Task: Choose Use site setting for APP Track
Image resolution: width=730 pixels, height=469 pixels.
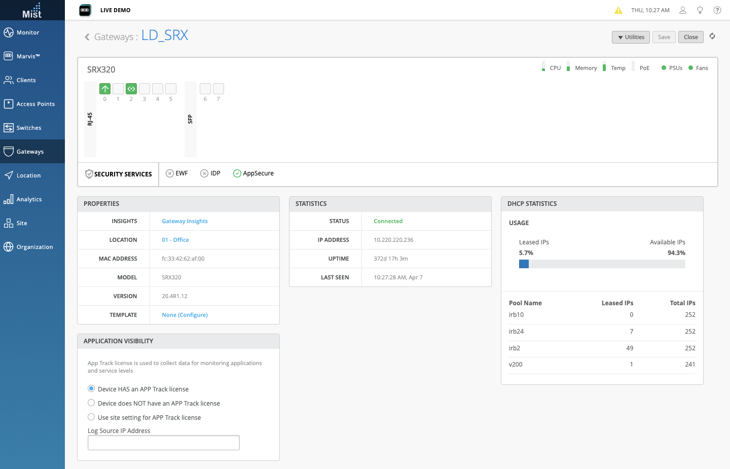Action: pyautogui.click(x=91, y=417)
